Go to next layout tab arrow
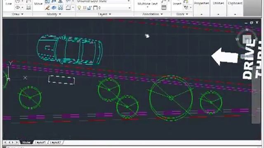 [13, 143]
